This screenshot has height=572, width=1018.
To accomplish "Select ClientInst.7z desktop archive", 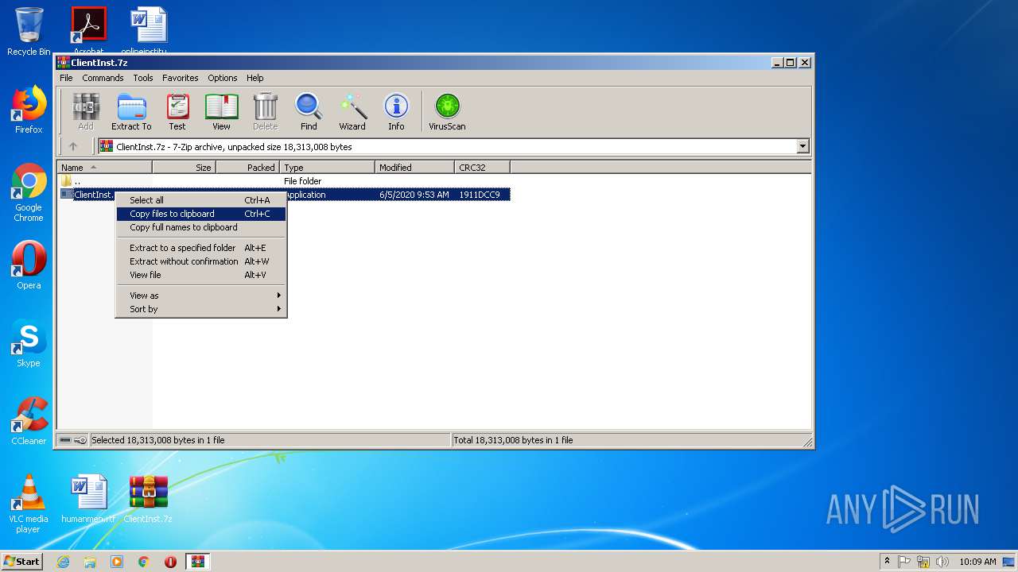I will 148,499.
